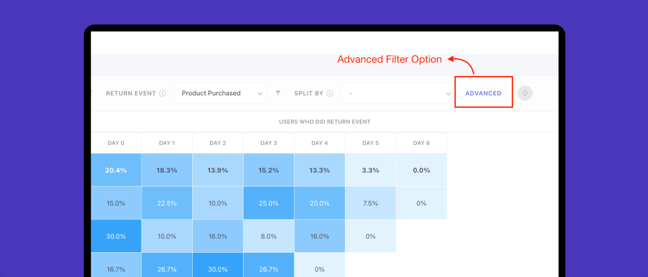
Task: Click the Day 6 column header
Action: coord(421,143)
